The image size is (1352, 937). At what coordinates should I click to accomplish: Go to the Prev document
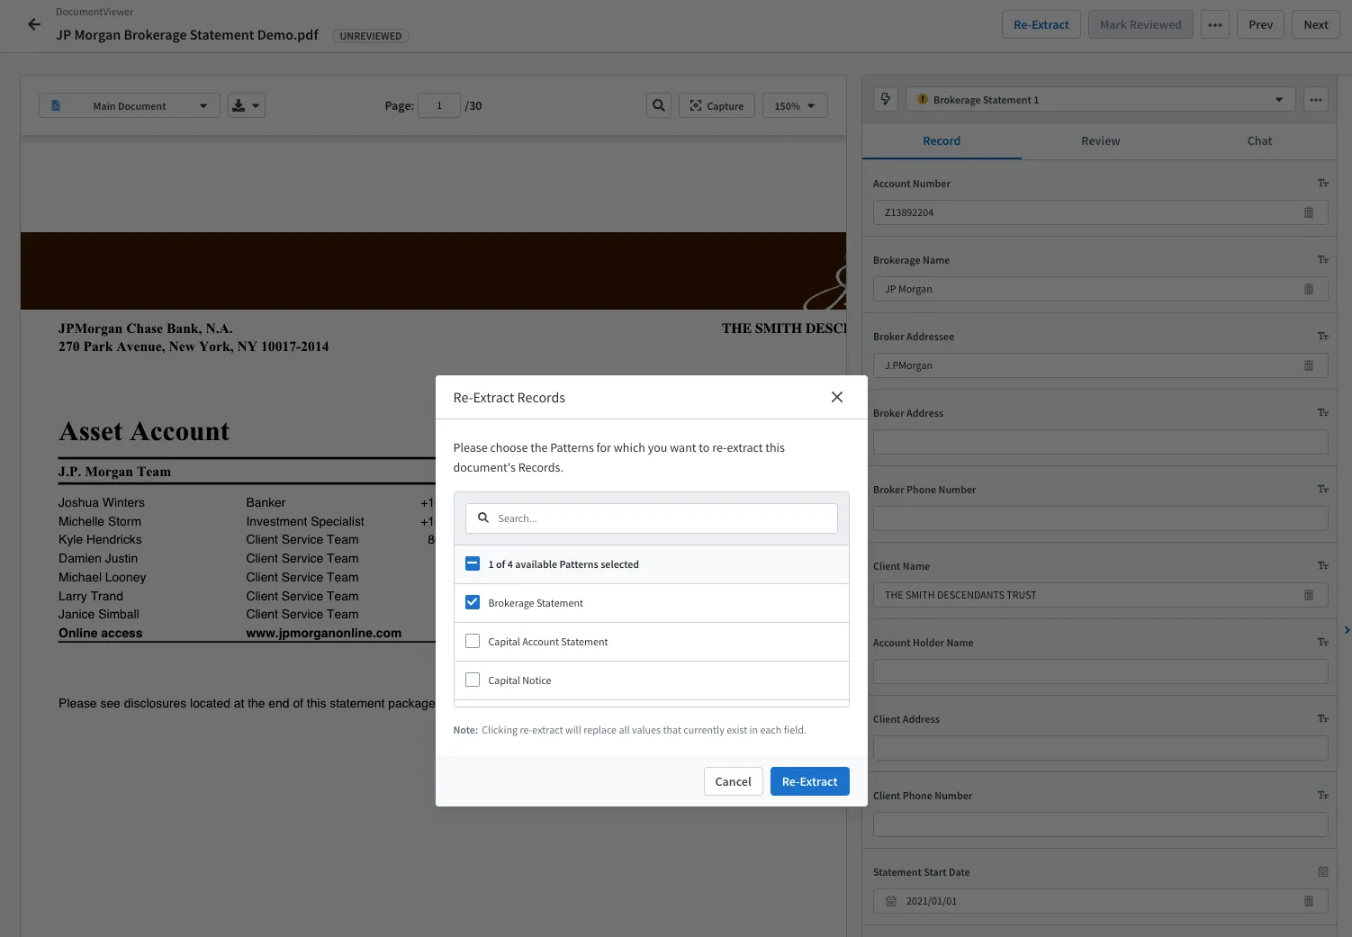(x=1260, y=24)
